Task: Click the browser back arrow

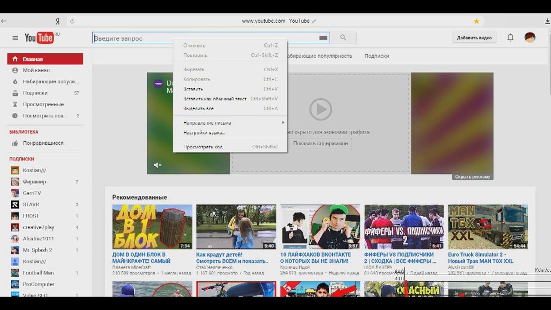Action: (3, 21)
